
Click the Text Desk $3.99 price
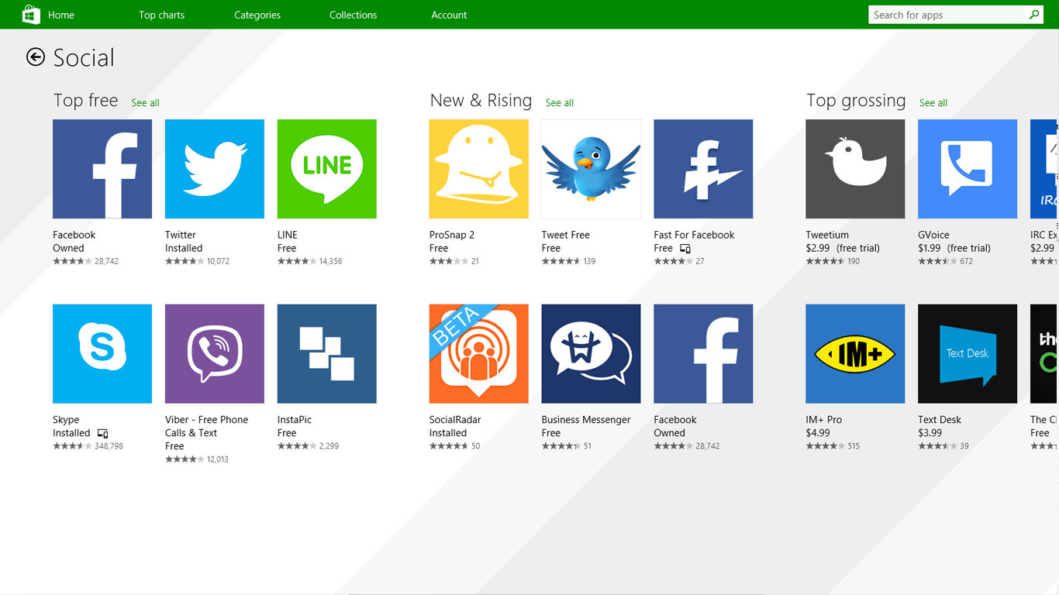pos(930,433)
